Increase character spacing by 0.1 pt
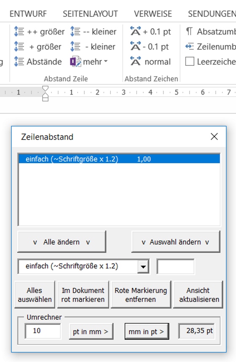The image size is (236, 362). pyautogui.click(x=150, y=32)
